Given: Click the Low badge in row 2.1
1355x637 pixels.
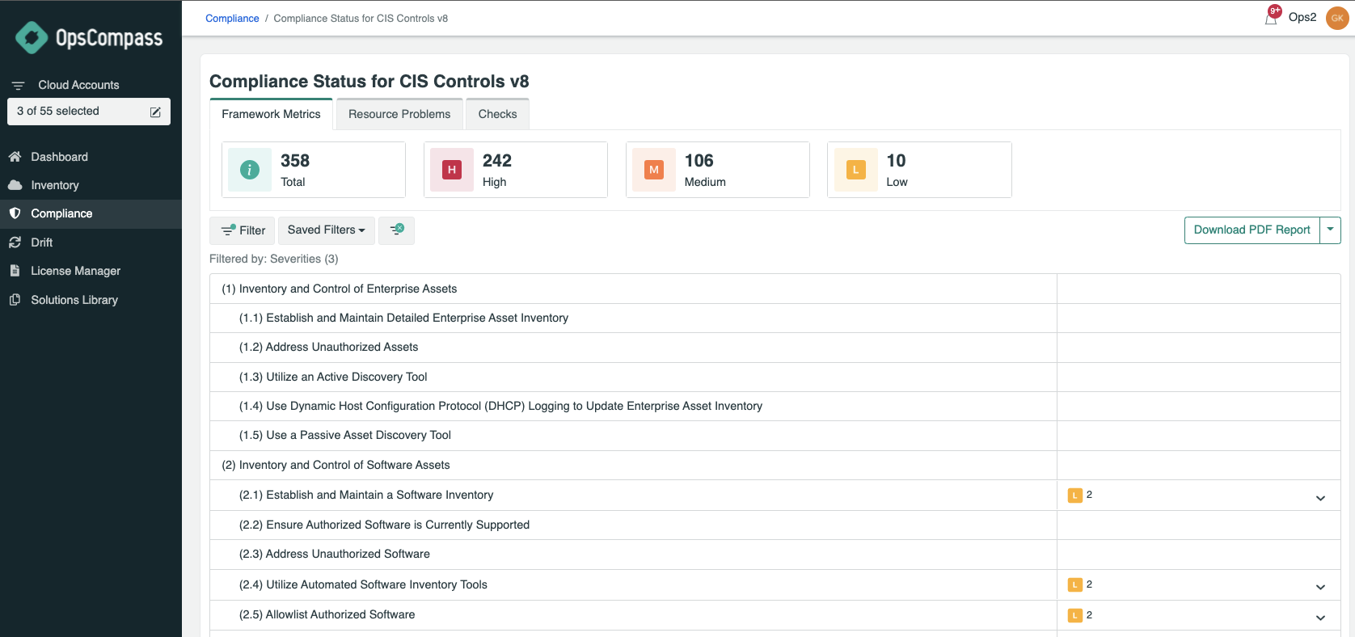Looking at the screenshot, I should [x=1075, y=496].
